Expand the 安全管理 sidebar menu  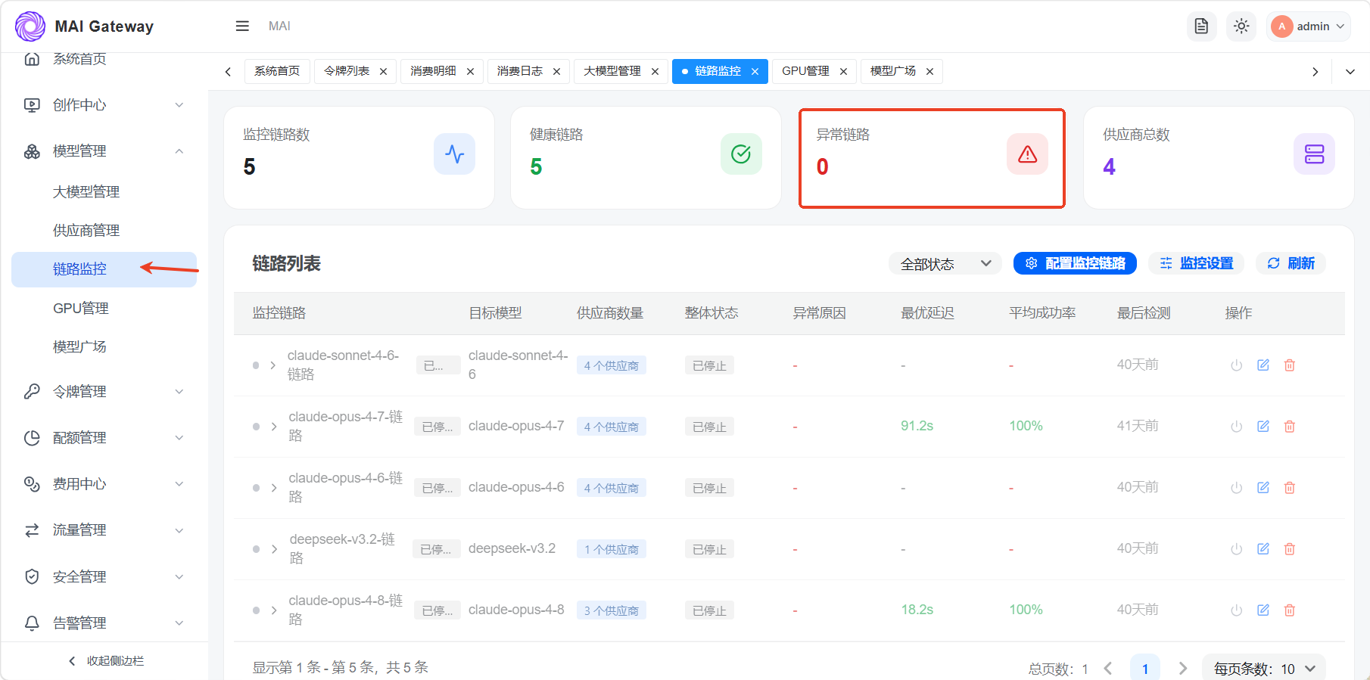[104, 577]
